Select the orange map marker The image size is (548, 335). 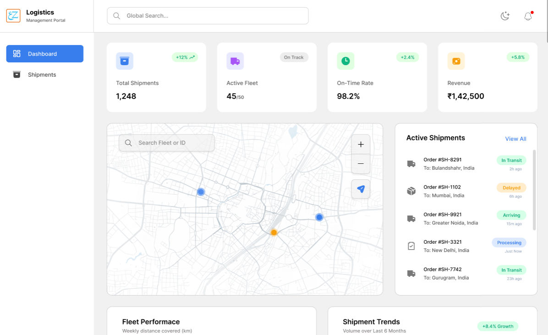[x=274, y=232]
